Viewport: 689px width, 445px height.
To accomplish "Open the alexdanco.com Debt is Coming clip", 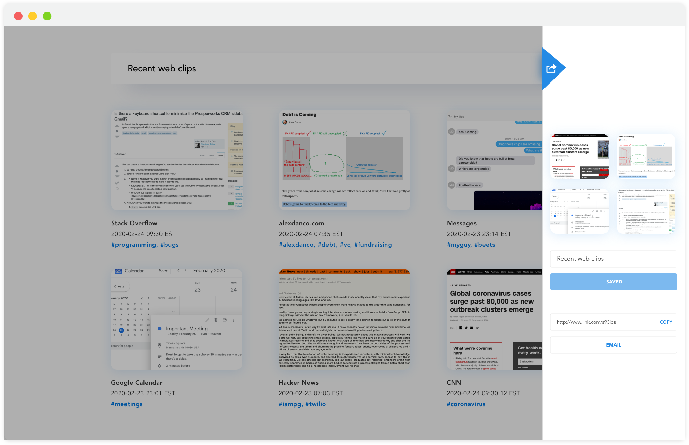I will coord(344,160).
